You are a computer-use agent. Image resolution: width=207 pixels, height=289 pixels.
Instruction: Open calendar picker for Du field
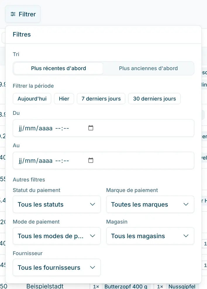tap(91, 128)
